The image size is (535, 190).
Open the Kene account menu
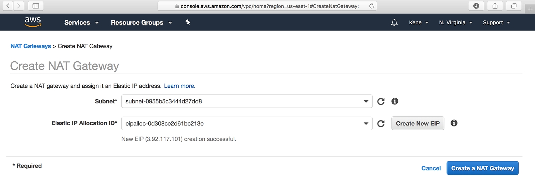coord(418,22)
